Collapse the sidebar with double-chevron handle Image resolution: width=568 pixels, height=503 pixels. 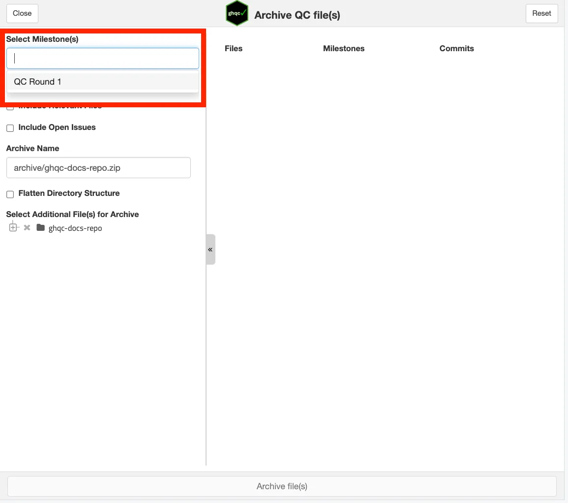pyautogui.click(x=210, y=250)
